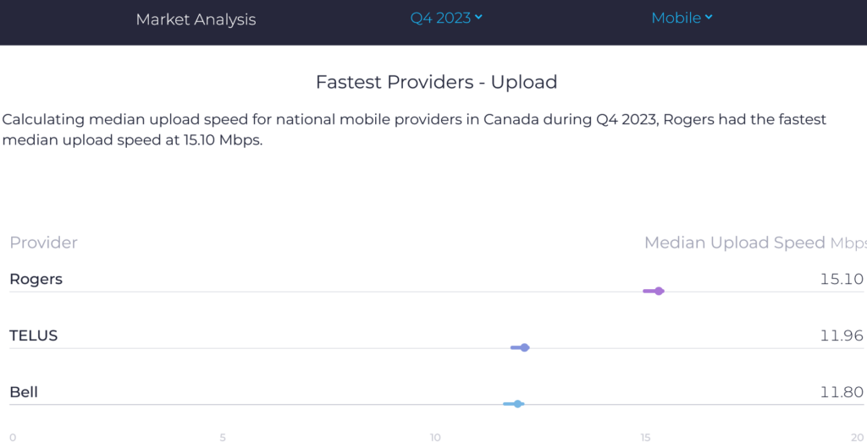Click the Provider column header
The height and width of the screenshot is (442, 867).
coord(43,243)
